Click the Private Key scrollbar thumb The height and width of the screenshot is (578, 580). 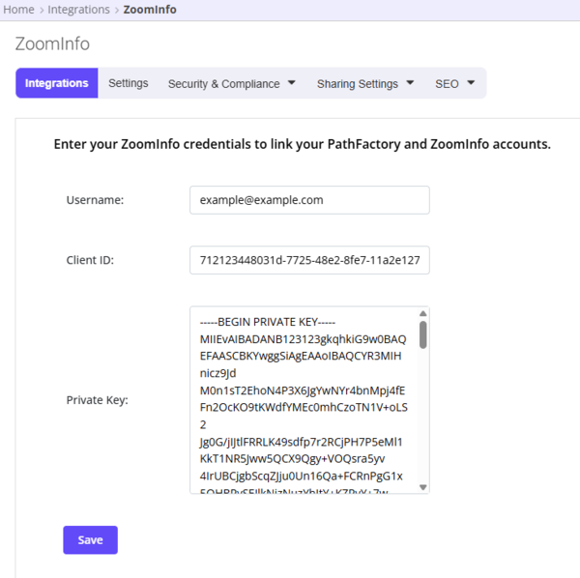423,334
